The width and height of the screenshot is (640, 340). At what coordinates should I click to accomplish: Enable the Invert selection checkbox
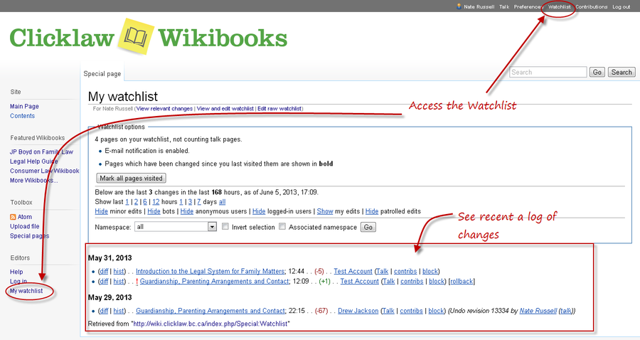click(225, 227)
